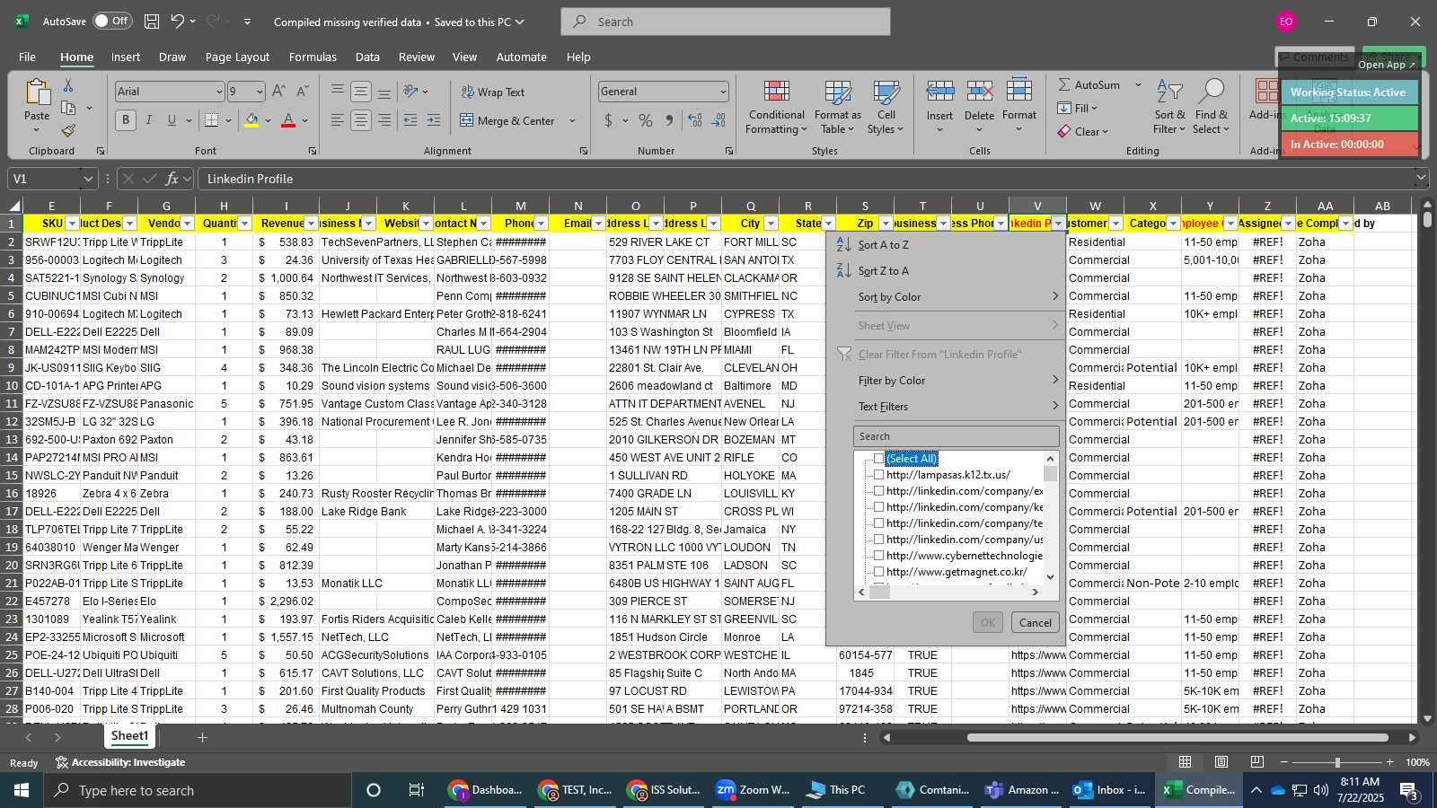Click Accessibility: Investigate status
1437x808 pixels.
pyautogui.click(x=119, y=762)
